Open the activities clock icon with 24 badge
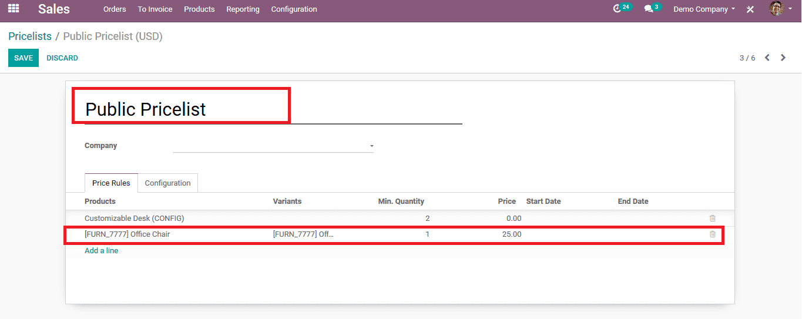 (x=622, y=8)
